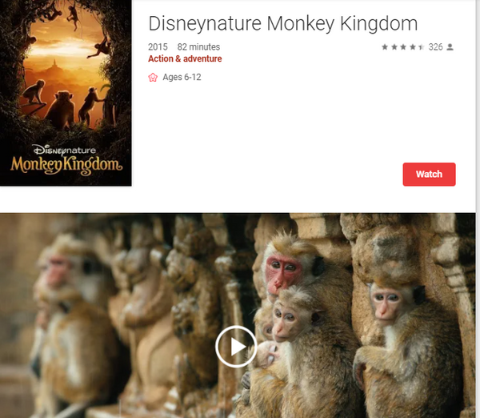
Task: Click the 82 minutes duration text
Action: [x=198, y=47]
